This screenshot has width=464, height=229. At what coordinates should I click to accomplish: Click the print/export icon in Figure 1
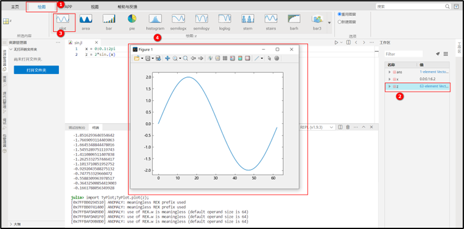(x=158, y=58)
